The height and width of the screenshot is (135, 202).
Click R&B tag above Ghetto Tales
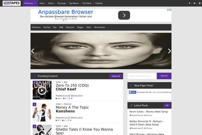(x=66, y=126)
